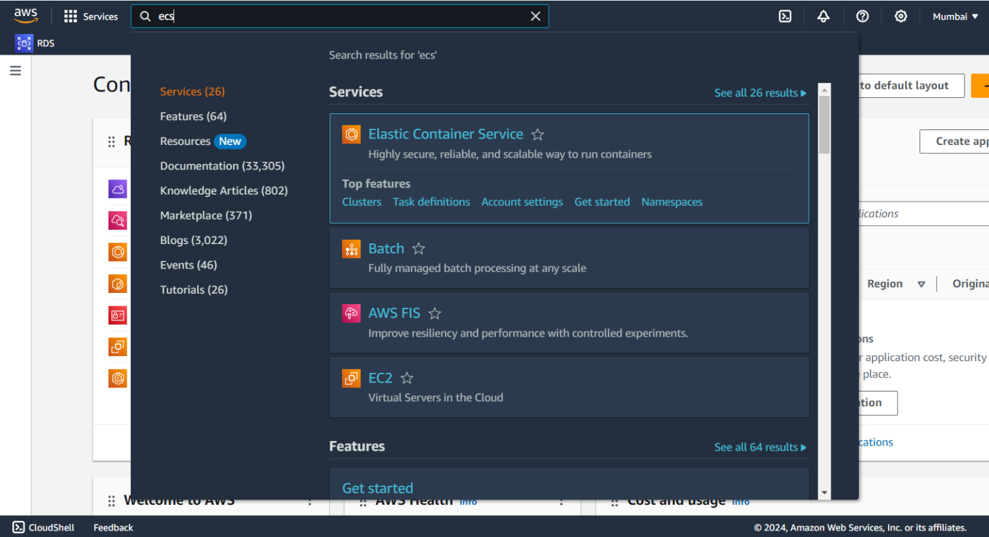Open the Region column sort dropdown
This screenshot has width=989, height=537.
[921, 283]
